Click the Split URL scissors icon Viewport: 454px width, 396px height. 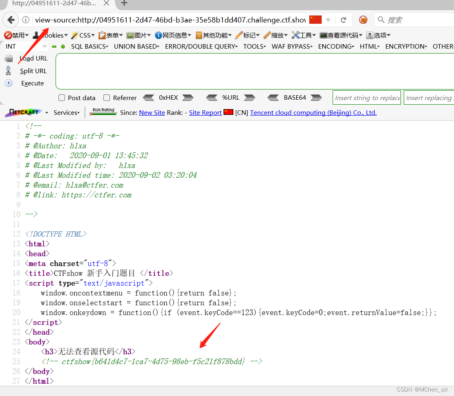pyautogui.click(x=8, y=70)
